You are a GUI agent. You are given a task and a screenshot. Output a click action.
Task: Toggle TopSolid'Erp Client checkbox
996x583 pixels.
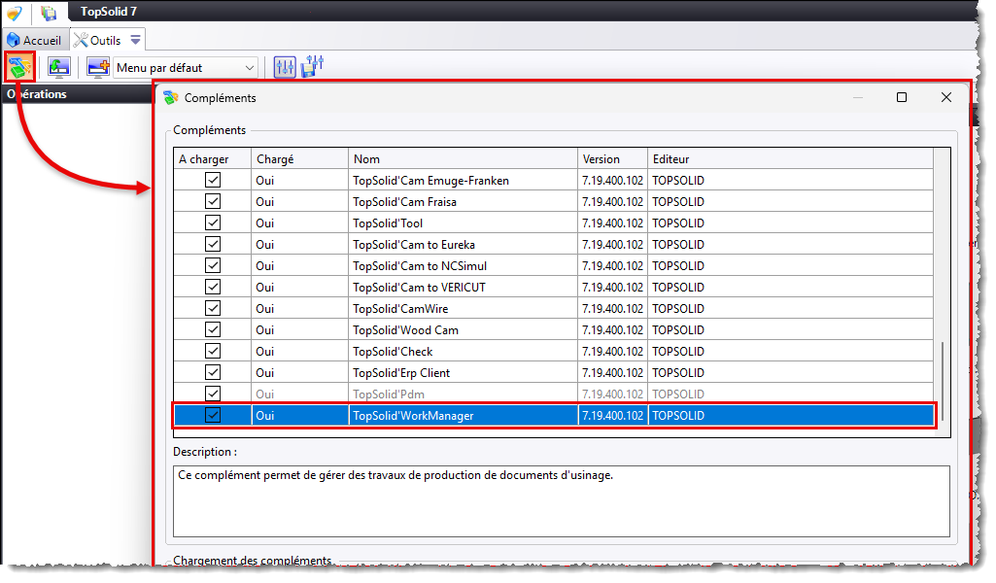(x=213, y=373)
